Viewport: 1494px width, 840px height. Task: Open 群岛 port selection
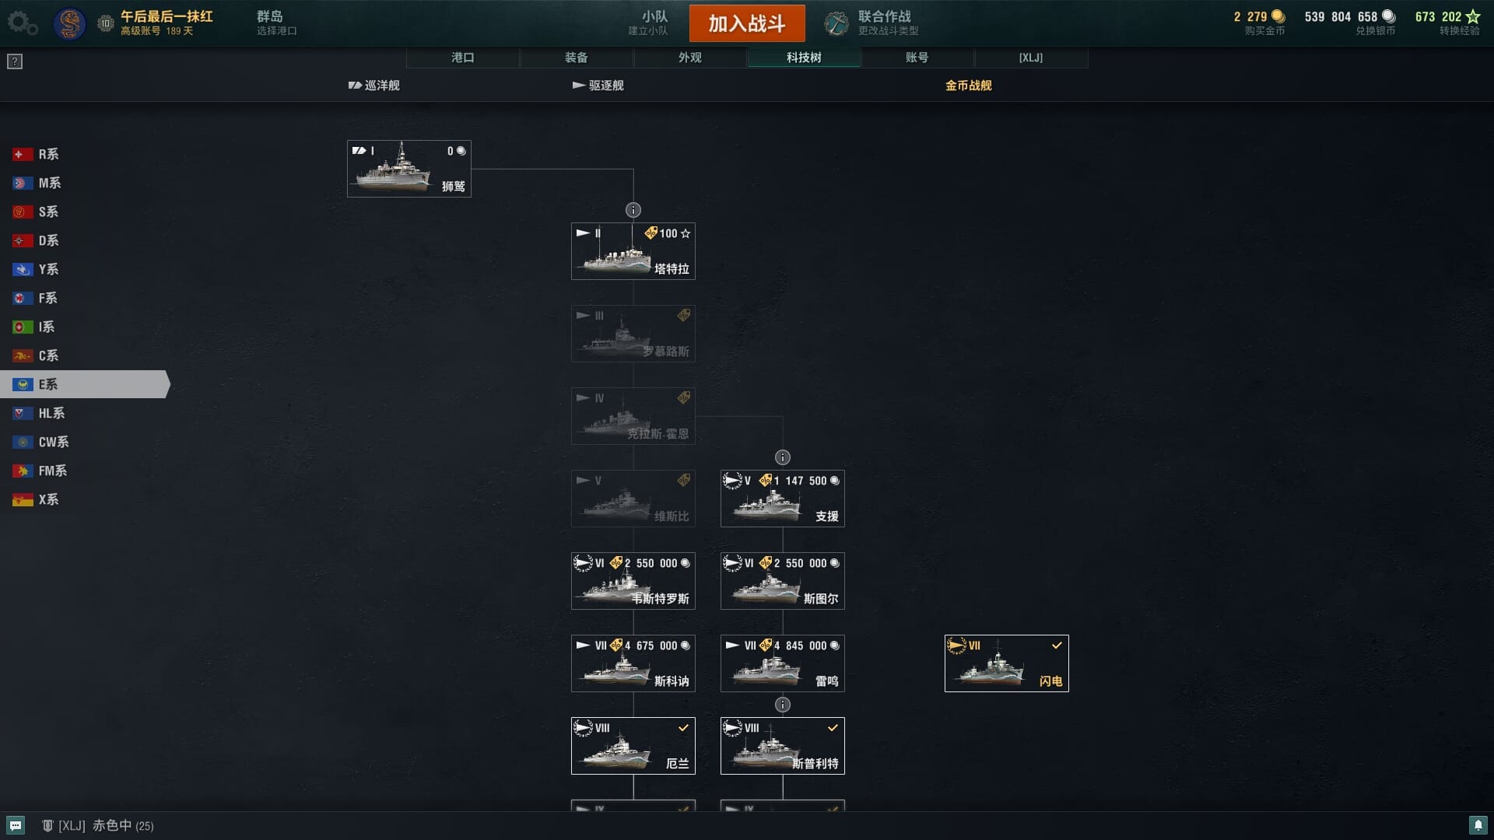click(277, 23)
